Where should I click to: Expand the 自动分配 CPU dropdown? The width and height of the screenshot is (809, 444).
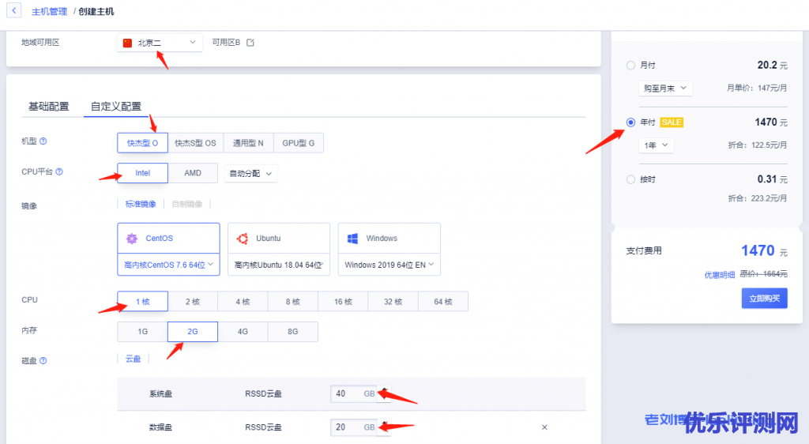click(x=250, y=173)
